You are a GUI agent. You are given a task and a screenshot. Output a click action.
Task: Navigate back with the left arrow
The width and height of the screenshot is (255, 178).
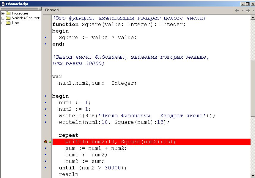click(x=237, y=11)
